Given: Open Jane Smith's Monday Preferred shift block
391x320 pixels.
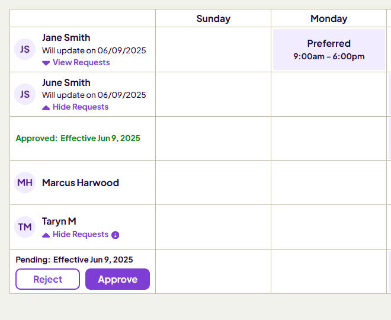Looking at the screenshot, I should (x=329, y=49).
